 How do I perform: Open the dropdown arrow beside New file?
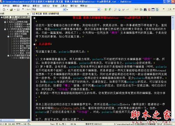point(7,10)
